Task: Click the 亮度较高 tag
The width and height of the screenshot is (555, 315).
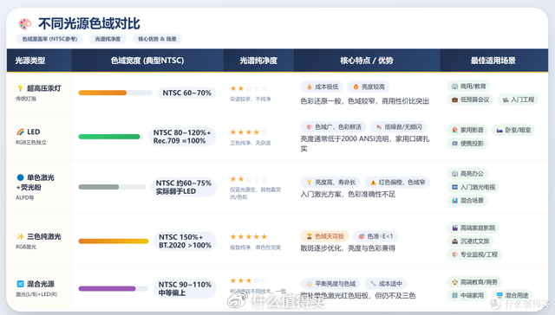Action: click(369, 87)
